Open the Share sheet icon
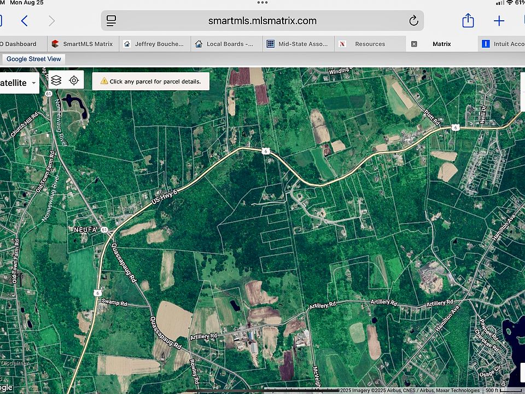Viewport: 525px width, 394px height. pos(468,21)
